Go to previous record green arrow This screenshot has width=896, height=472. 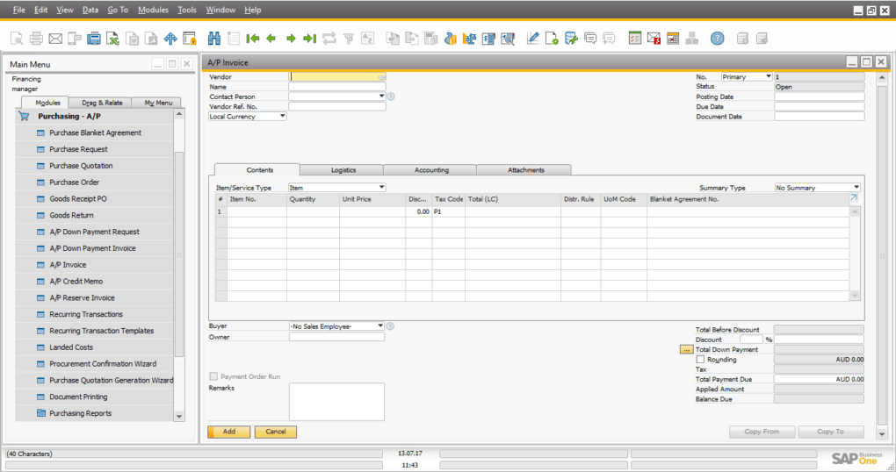pyautogui.click(x=271, y=39)
